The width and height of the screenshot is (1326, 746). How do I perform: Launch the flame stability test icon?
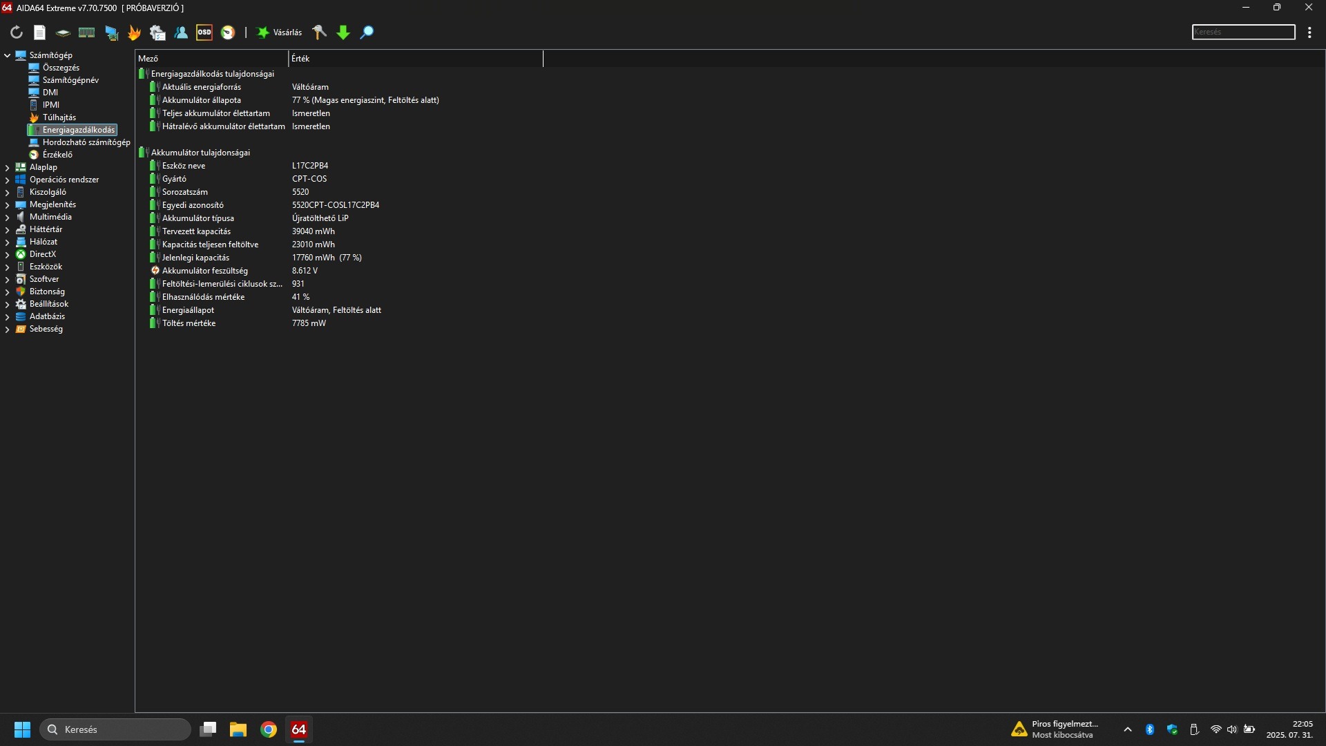[x=134, y=32]
